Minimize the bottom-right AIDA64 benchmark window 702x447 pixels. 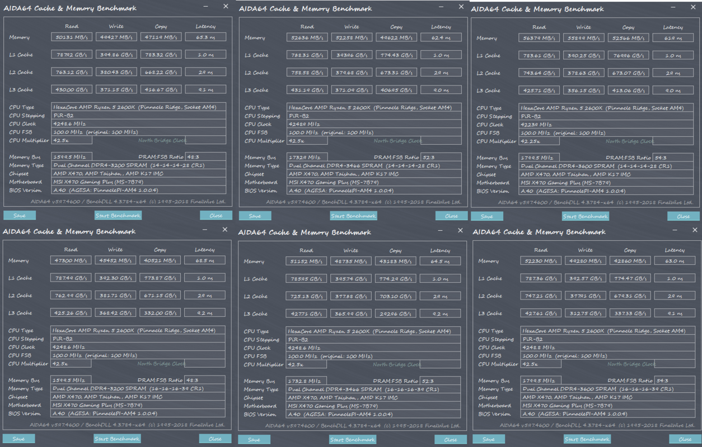(675, 230)
